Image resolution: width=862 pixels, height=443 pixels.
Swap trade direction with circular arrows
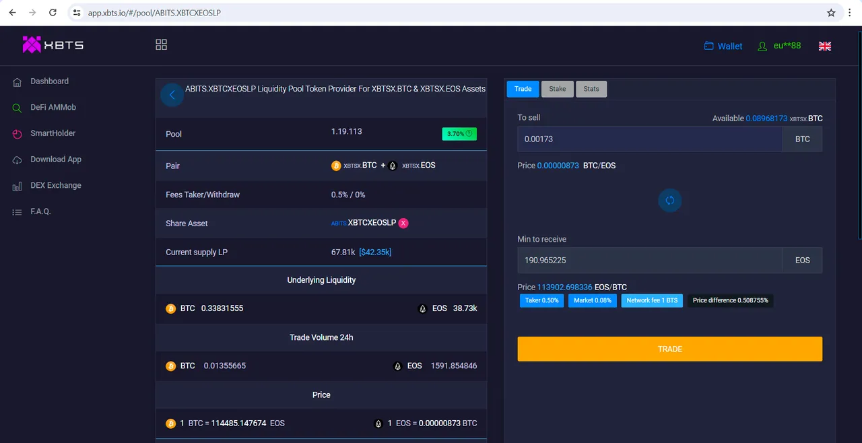coord(669,201)
